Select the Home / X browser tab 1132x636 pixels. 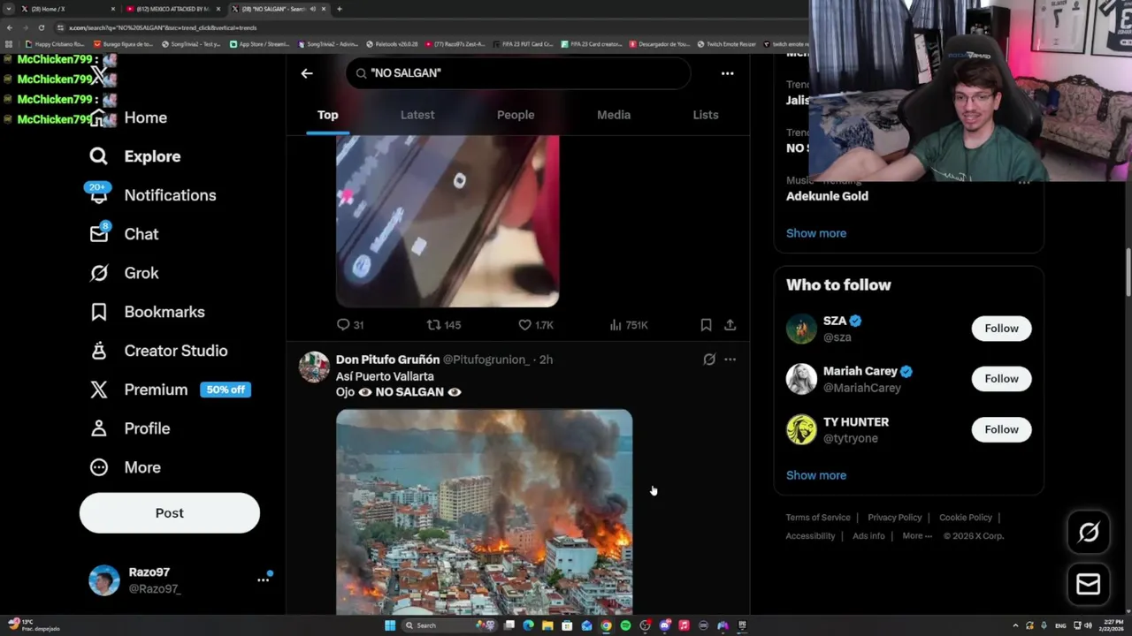coord(66,9)
